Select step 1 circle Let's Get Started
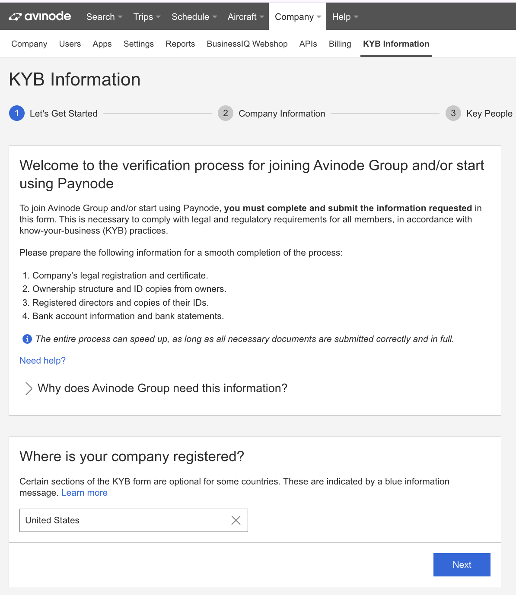516x595 pixels. pyautogui.click(x=16, y=113)
